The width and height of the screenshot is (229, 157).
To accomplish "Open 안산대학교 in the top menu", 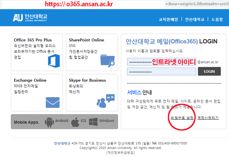I will (195, 19).
